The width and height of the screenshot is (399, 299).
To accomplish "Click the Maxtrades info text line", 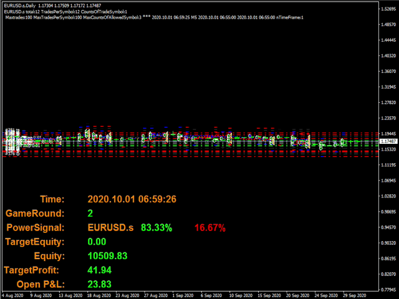I will (x=154, y=17).
